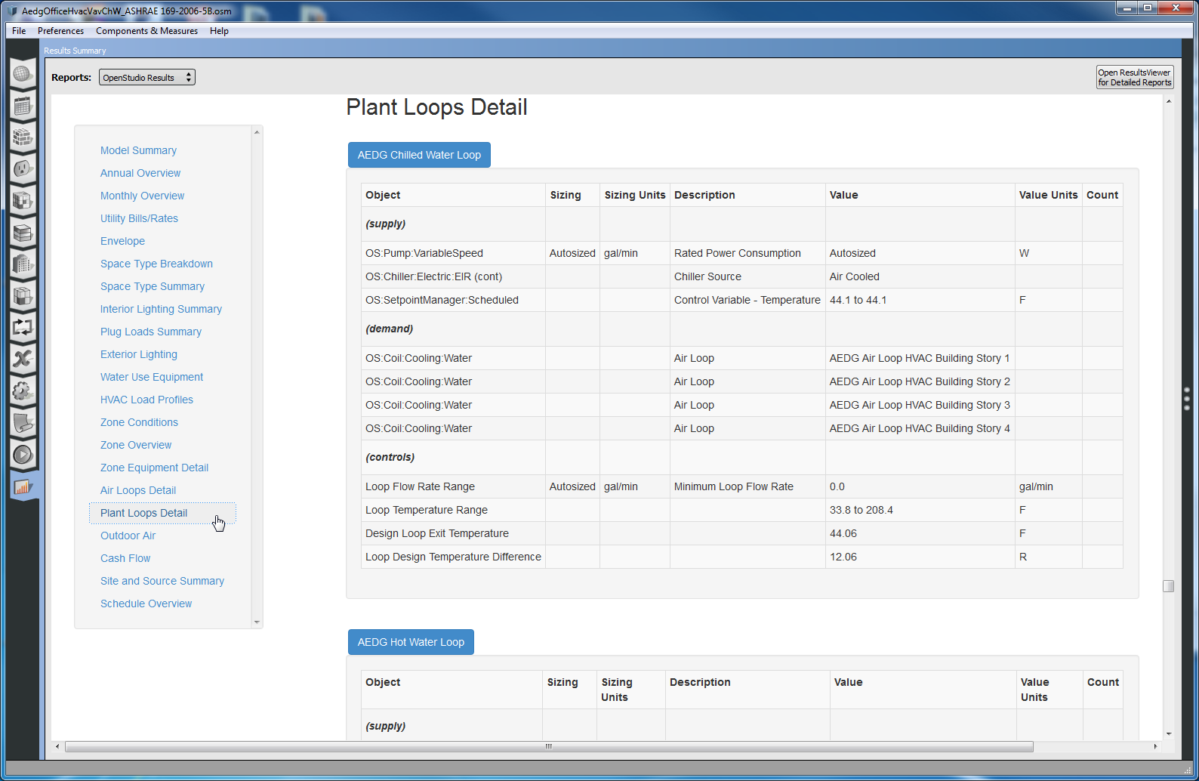The height and width of the screenshot is (781, 1199).
Task: Click the navigation list scroll-up arrow
Action: point(257,132)
